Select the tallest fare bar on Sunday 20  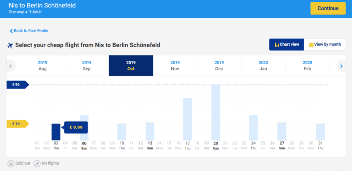(x=216, y=112)
